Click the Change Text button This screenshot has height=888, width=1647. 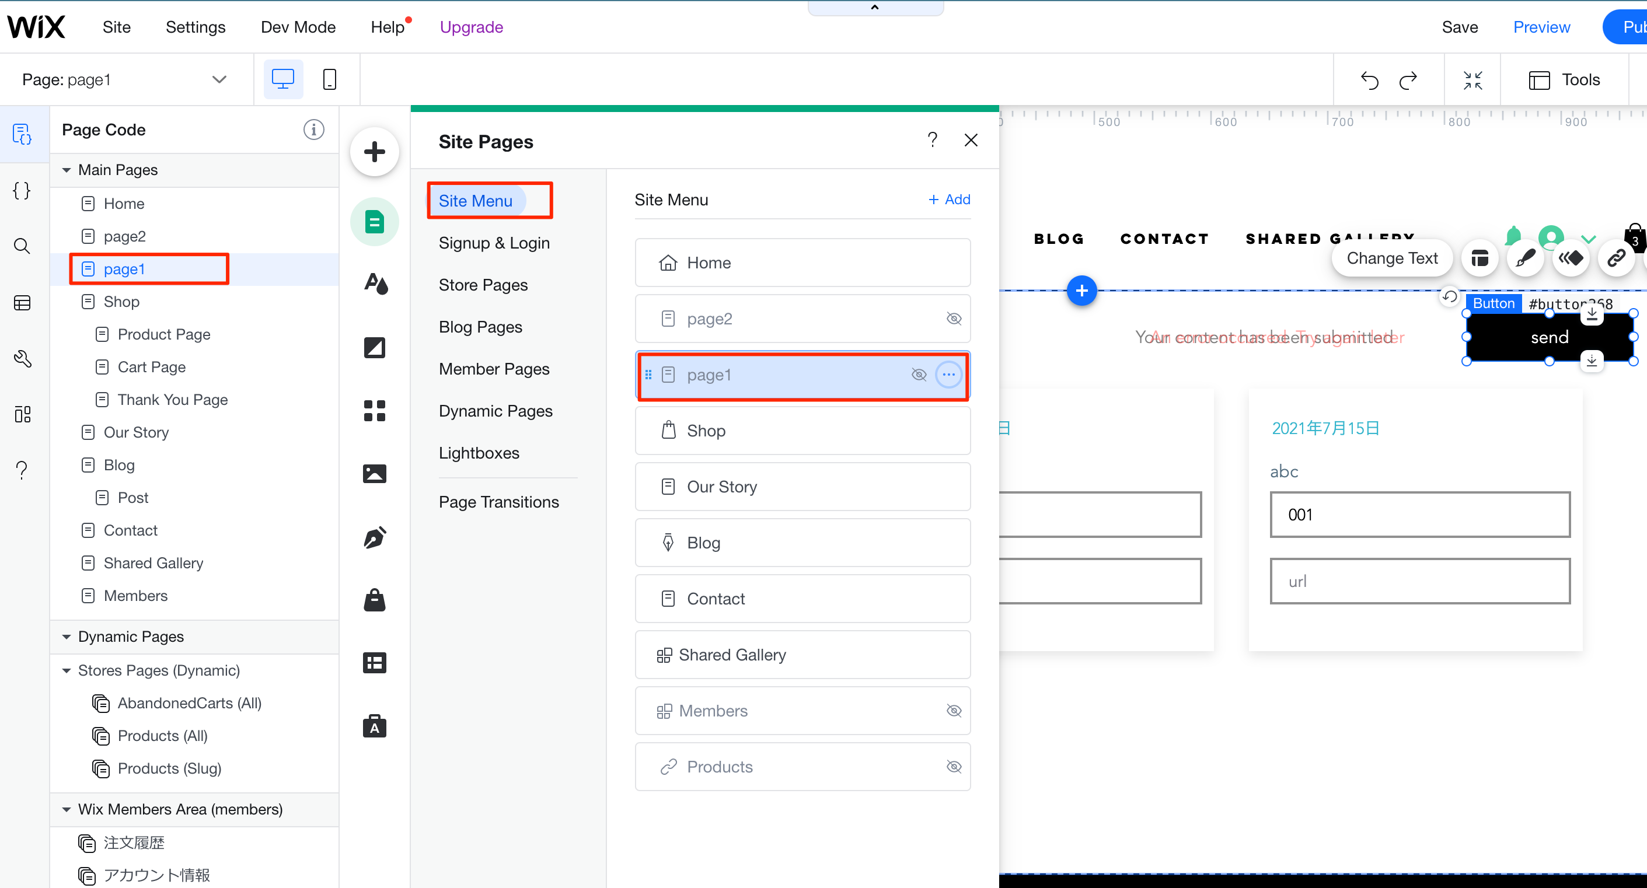pyautogui.click(x=1391, y=258)
